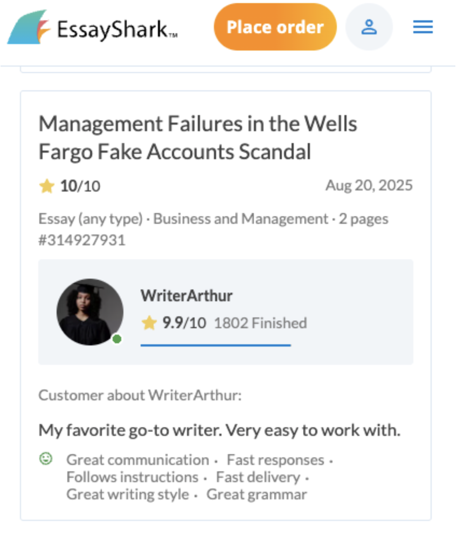The image size is (457, 535).
Task: Click the green smiley feedback icon
Action: [x=46, y=459]
